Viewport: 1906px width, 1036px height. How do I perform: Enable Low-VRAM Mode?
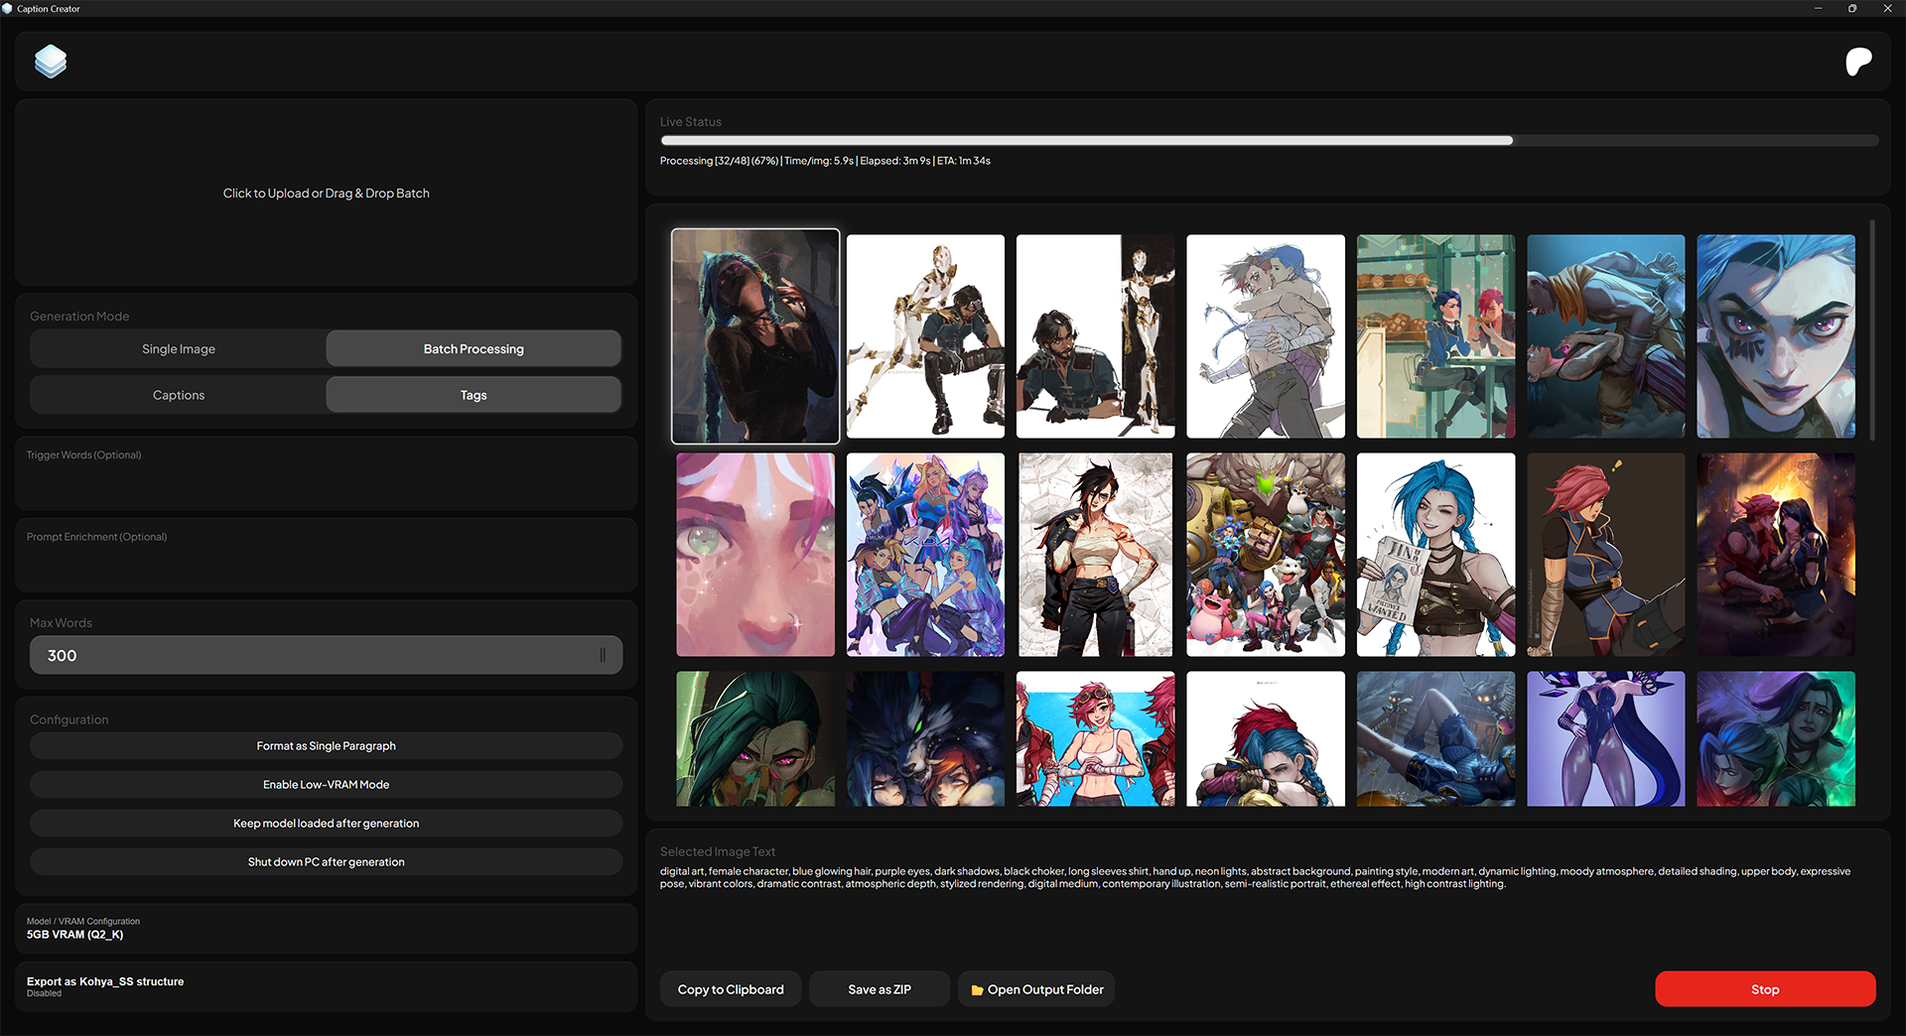[327, 785]
